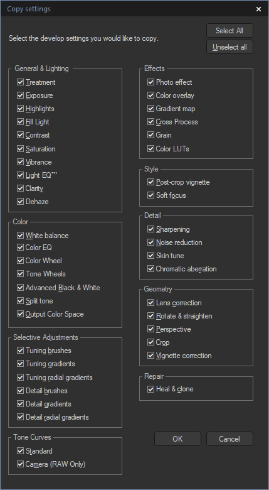The image size is (269, 490).
Task: Uncheck Camera (RAW Only) option
Action: click(x=20, y=464)
